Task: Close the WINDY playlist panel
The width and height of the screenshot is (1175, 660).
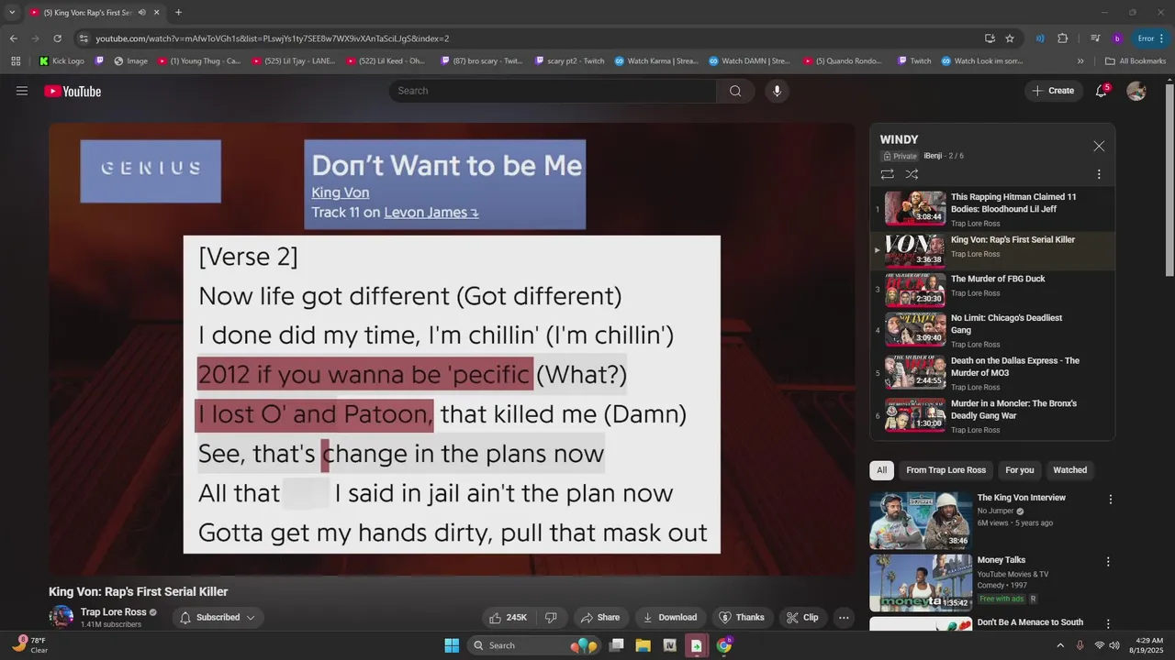Action: click(x=1099, y=146)
